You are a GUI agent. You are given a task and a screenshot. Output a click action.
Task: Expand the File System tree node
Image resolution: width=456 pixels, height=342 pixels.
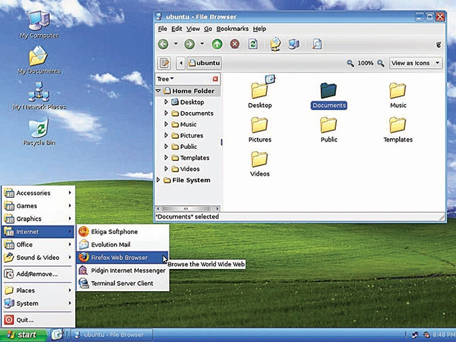[x=158, y=180]
